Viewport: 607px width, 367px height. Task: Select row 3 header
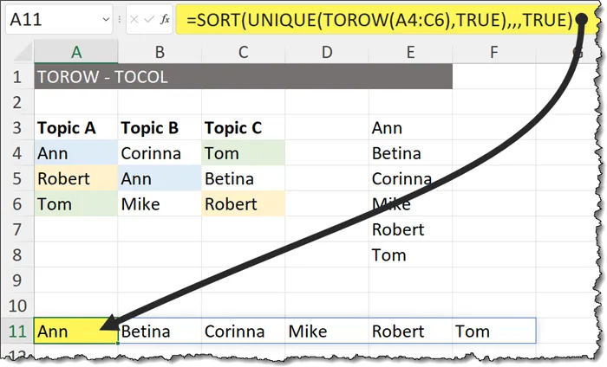pos(16,128)
